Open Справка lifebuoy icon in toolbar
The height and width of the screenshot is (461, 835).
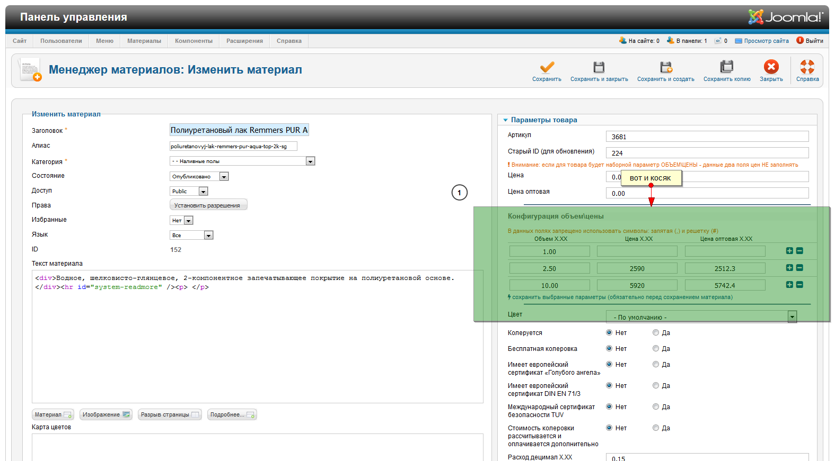tap(807, 67)
